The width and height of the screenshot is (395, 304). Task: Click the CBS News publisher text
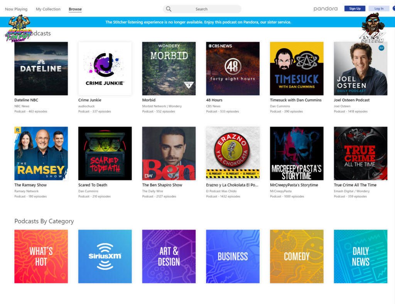click(213, 106)
